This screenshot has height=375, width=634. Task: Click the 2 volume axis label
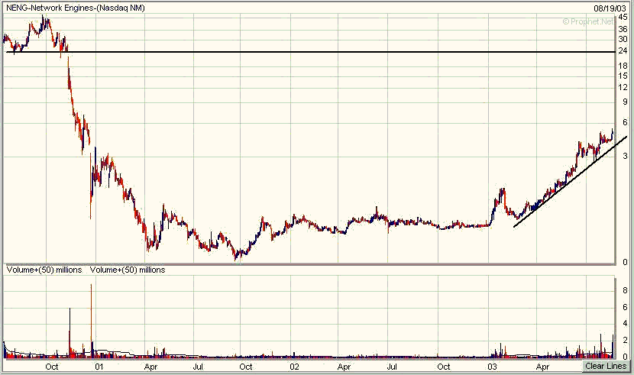pyautogui.click(x=625, y=340)
